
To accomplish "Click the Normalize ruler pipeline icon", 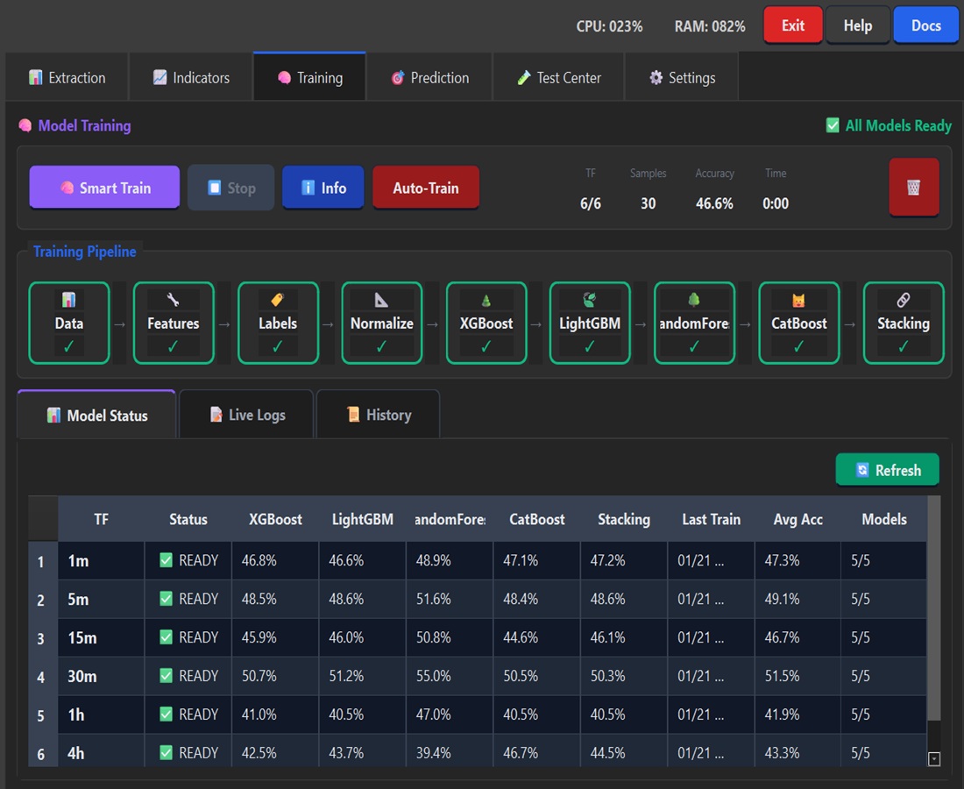I will tap(381, 301).
